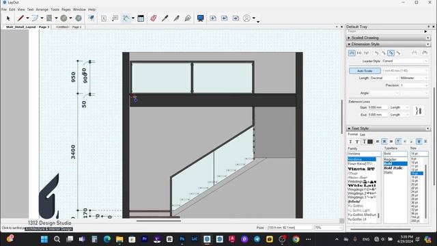437x246 pixels.
Task: Choose Vineta BT font family
Action: (361, 169)
